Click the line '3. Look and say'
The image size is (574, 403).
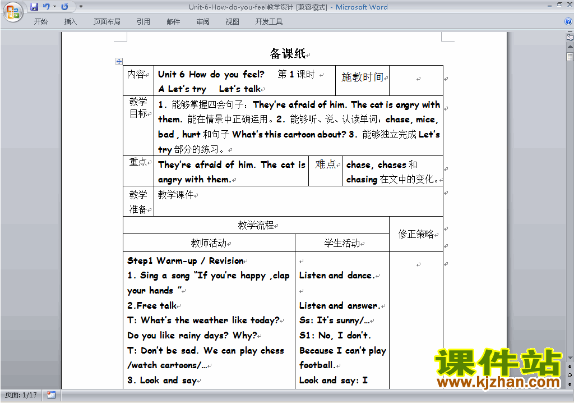(162, 380)
